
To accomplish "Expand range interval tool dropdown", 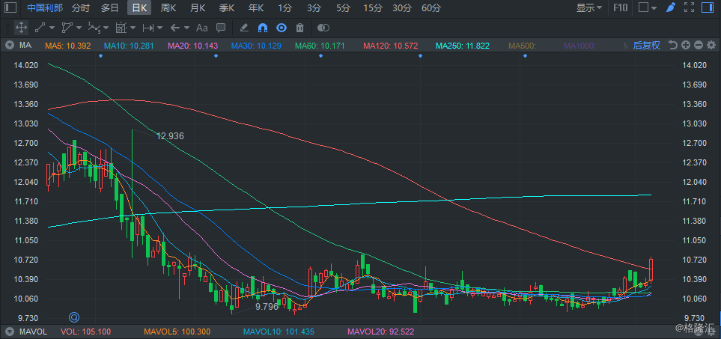I will [x=159, y=28].
